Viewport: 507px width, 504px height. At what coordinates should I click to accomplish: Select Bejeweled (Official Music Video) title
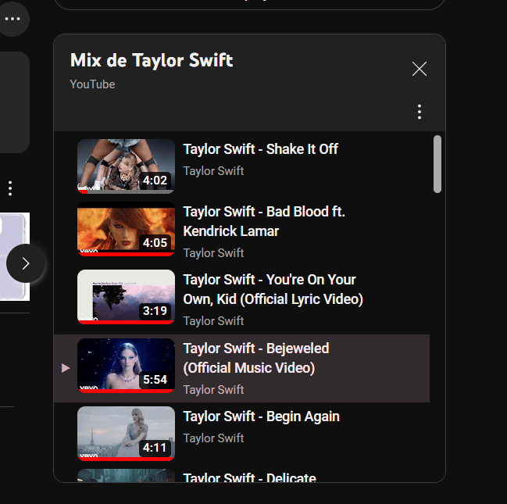point(256,358)
